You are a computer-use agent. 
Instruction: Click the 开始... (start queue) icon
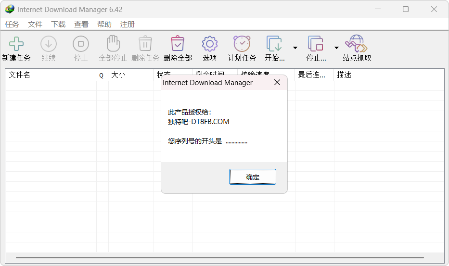coord(274,43)
